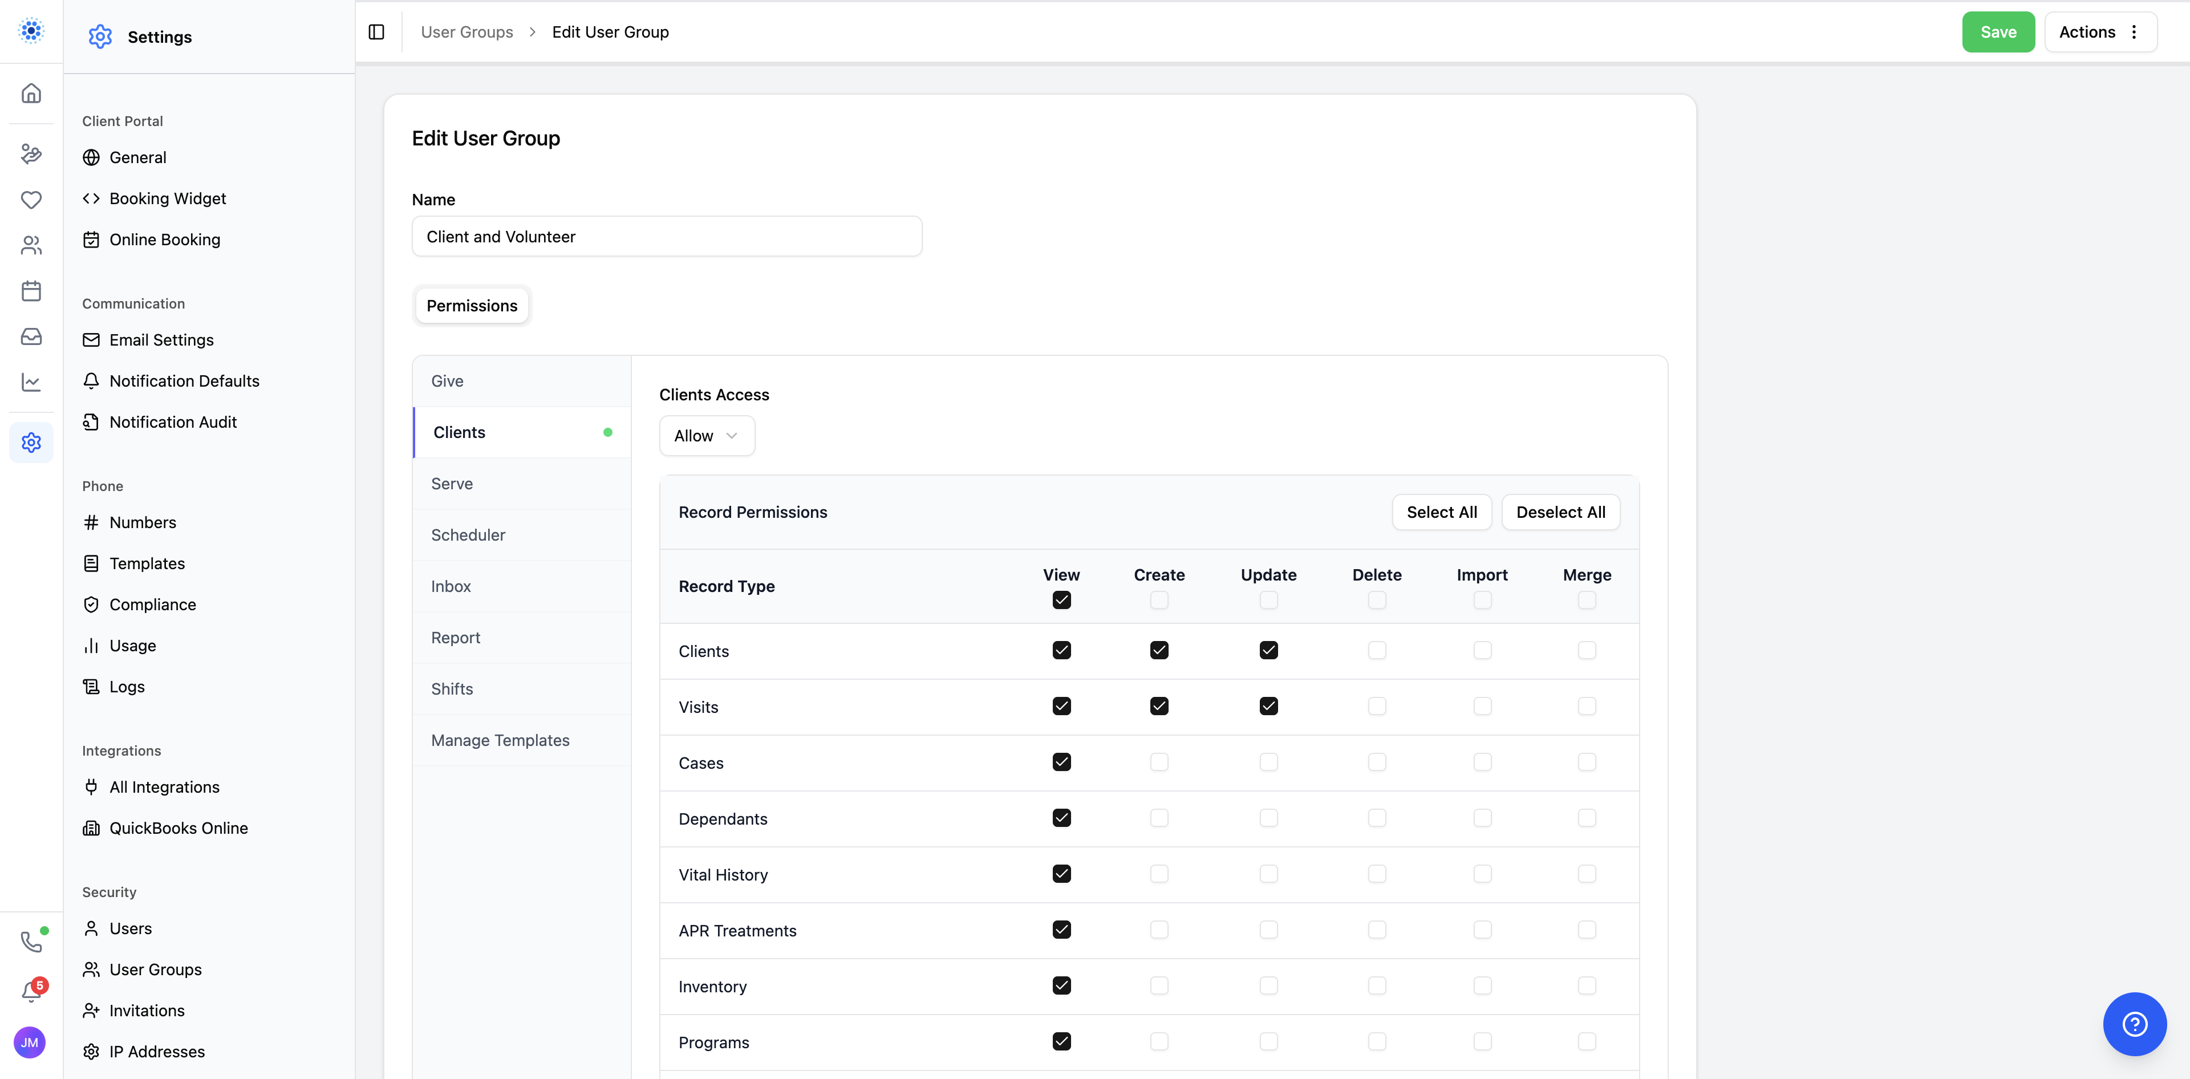
Task: Open the Home icon in the sidebar
Action: coord(31,94)
